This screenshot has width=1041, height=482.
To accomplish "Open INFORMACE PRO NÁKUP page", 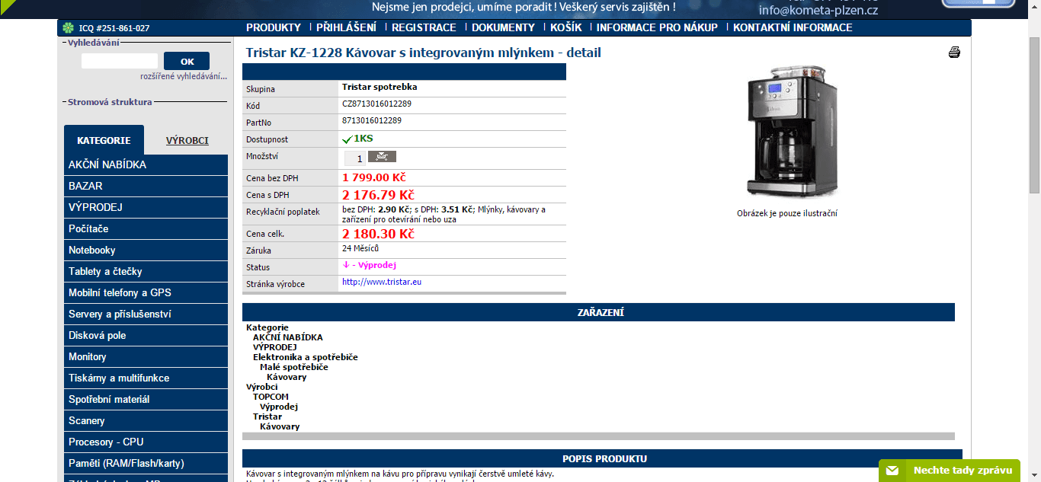I will (x=657, y=27).
